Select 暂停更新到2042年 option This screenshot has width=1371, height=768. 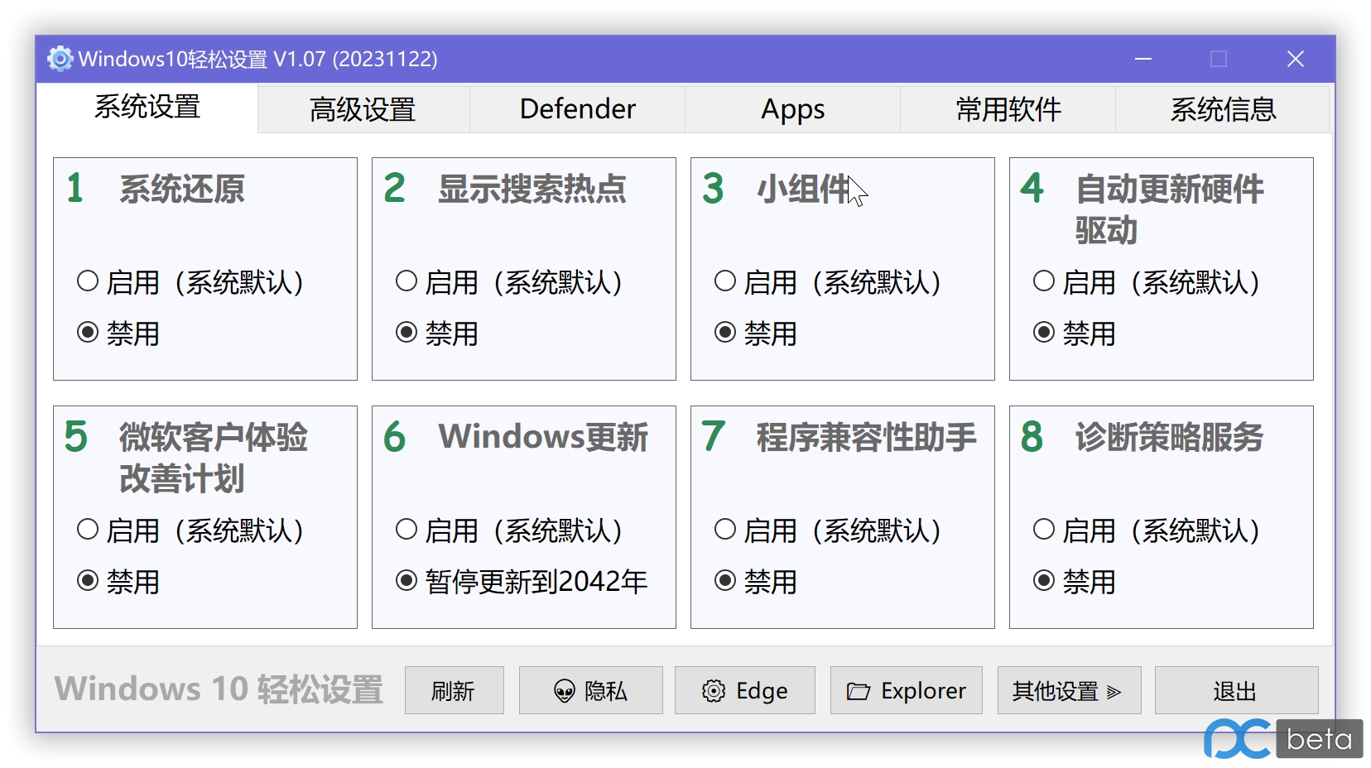point(406,581)
